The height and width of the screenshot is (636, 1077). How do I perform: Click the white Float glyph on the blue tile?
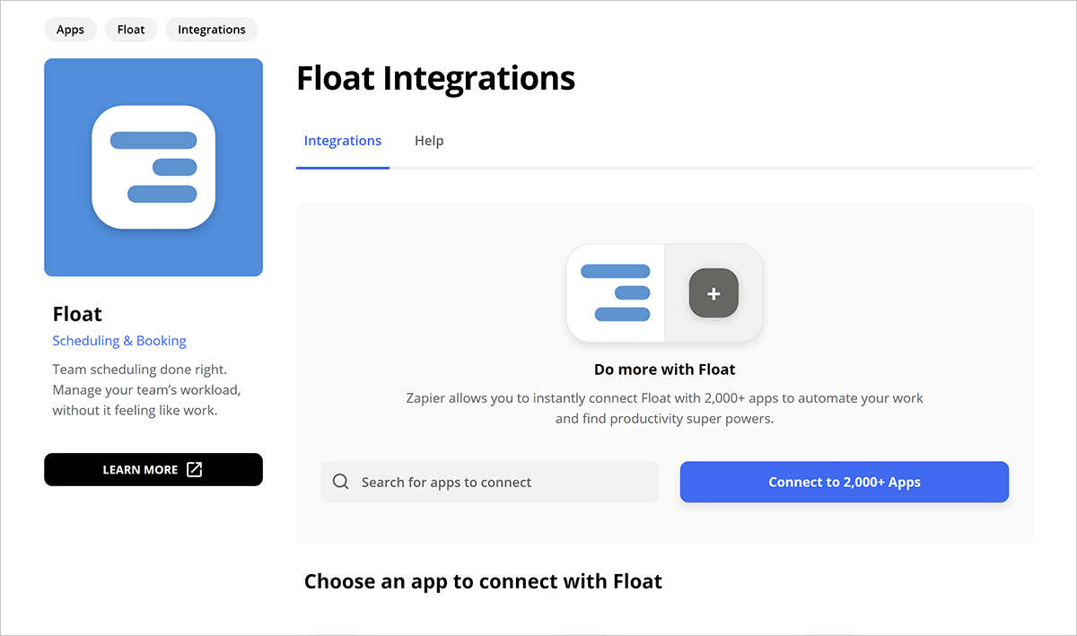(153, 167)
